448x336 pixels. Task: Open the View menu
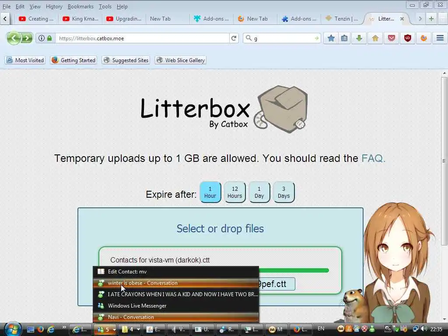(35, 6)
